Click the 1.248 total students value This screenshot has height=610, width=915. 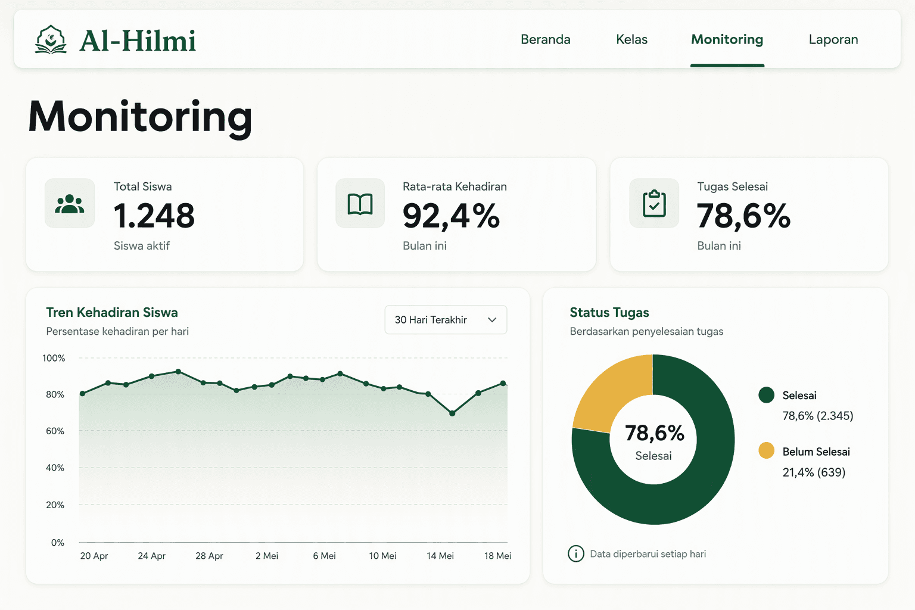154,216
